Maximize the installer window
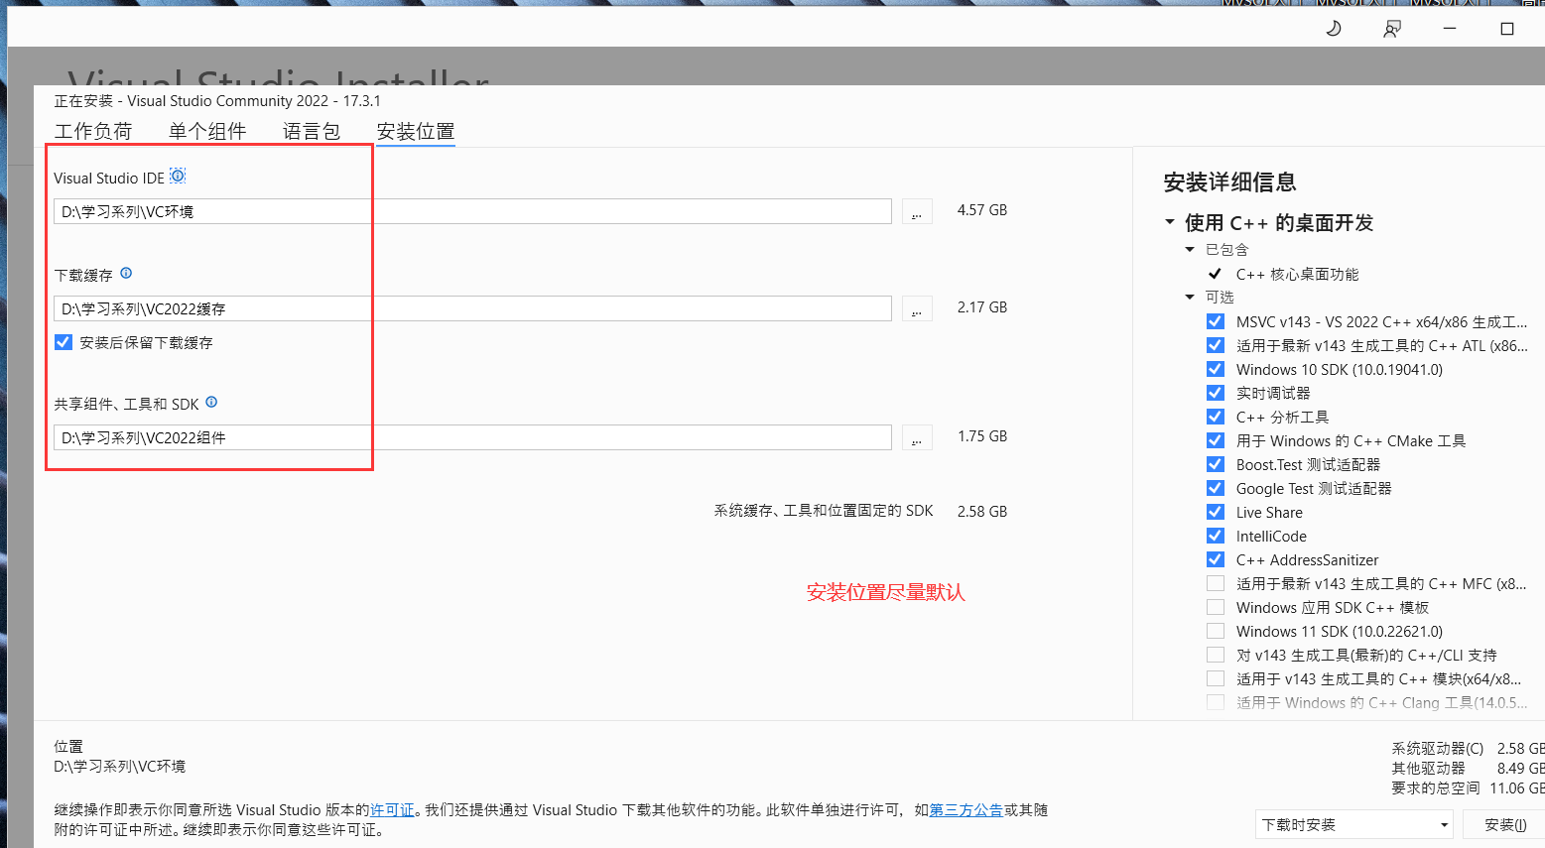1545x848 pixels. click(x=1507, y=29)
